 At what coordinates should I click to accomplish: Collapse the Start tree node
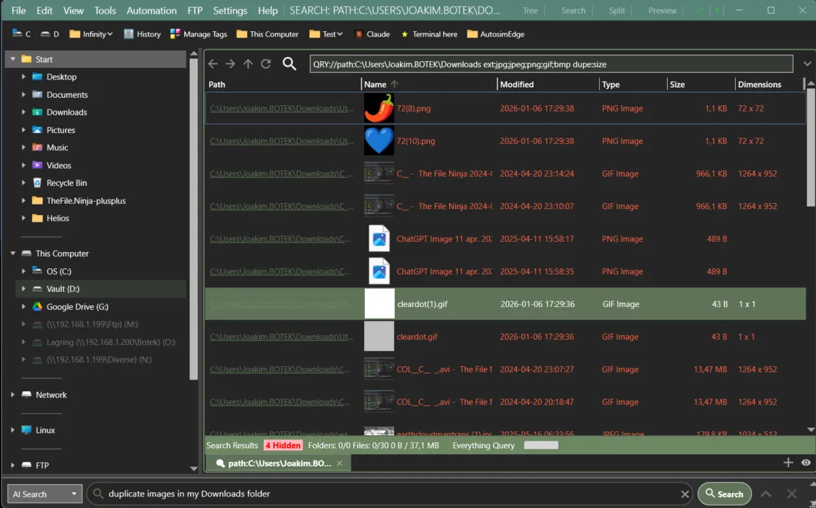coord(13,59)
